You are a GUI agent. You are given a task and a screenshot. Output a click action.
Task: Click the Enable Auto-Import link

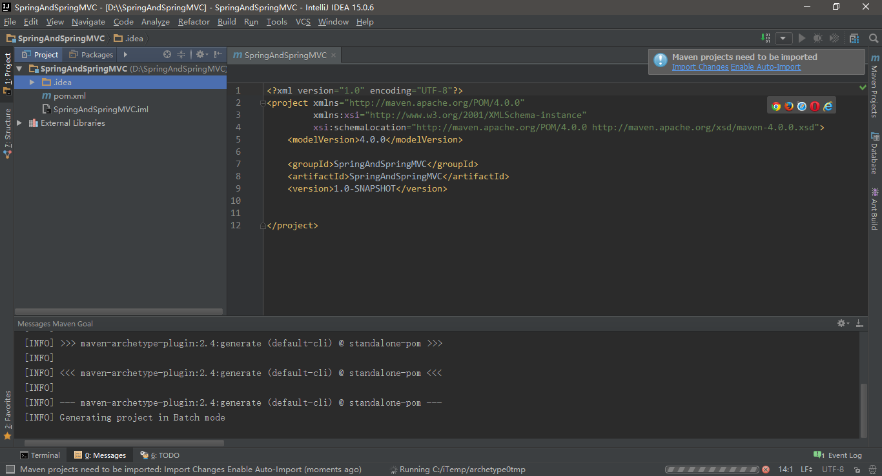(765, 67)
